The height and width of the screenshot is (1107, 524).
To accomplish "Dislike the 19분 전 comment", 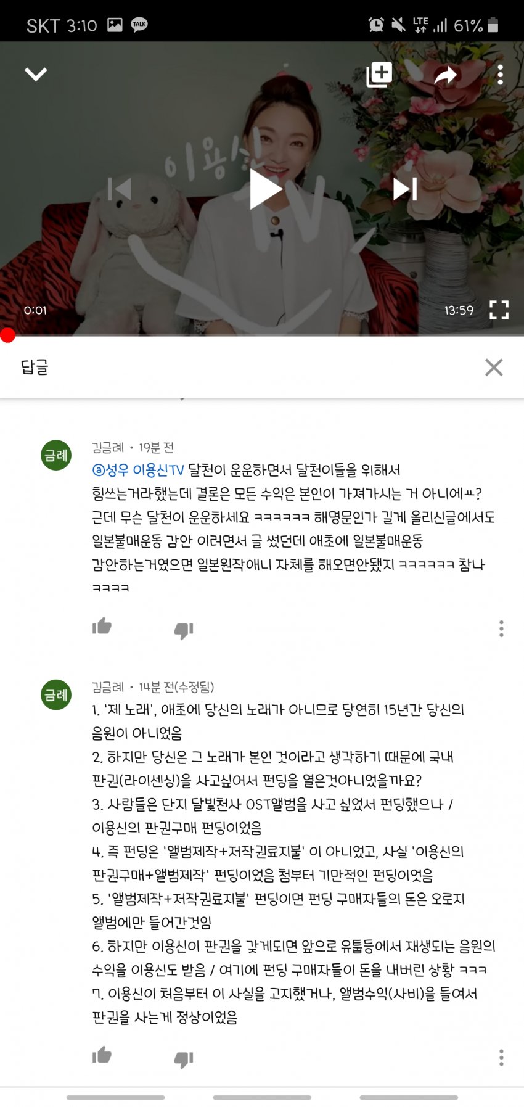I will coord(184,630).
